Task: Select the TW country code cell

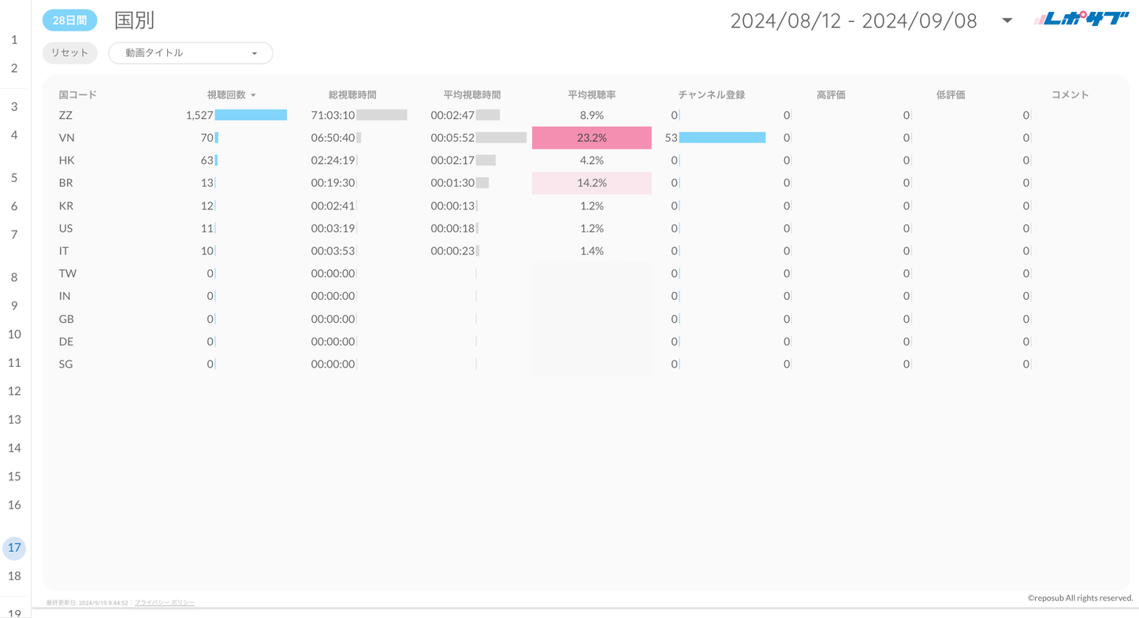Action: [x=68, y=273]
